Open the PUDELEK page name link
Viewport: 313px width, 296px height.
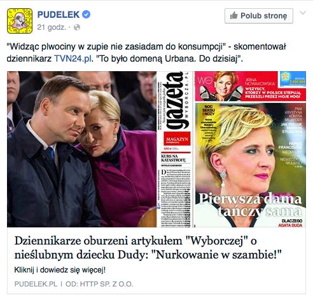tap(59, 15)
